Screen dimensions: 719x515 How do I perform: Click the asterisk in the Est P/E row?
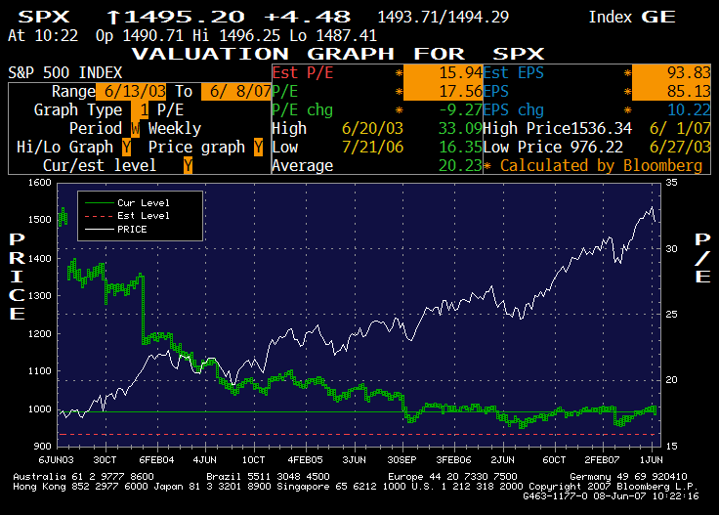click(398, 72)
